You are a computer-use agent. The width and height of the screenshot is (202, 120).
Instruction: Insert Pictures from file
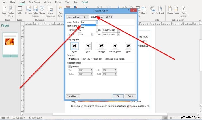(x=28, y=10)
